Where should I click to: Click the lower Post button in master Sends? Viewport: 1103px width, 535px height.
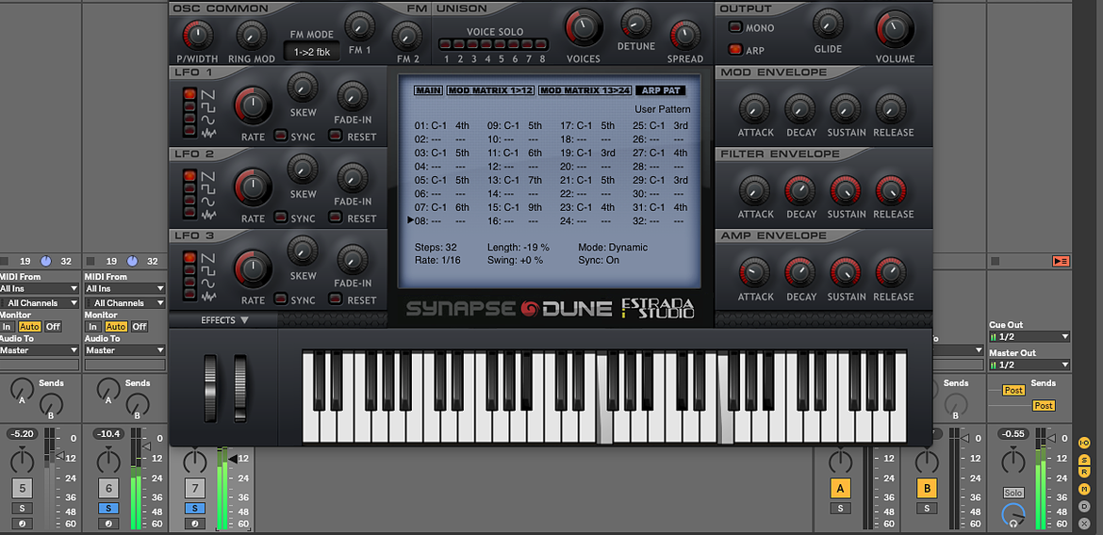coord(1044,406)
